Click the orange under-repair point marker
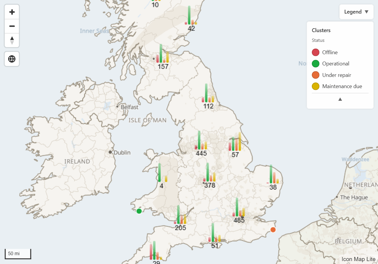Image resolution: width=378 pixels, height=264 pixels. [x=273, y=230]
